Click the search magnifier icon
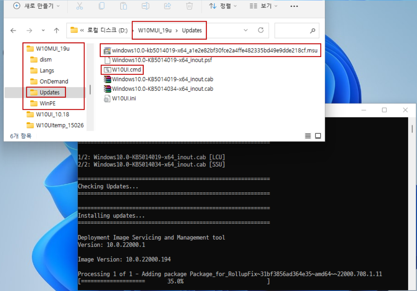The width and height of the screenshot is (417, 291). click(313, 31)
